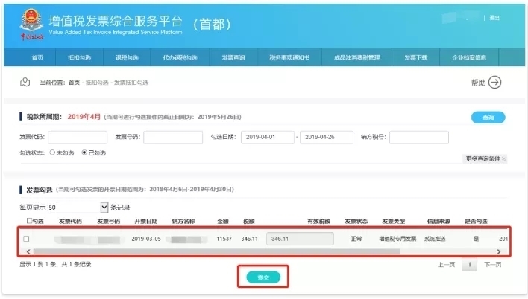Image resolution: width=528 pixels, height=299 pixels.
Task: Open the 发票查询 menu tab
Action: [x=233, y=57]
